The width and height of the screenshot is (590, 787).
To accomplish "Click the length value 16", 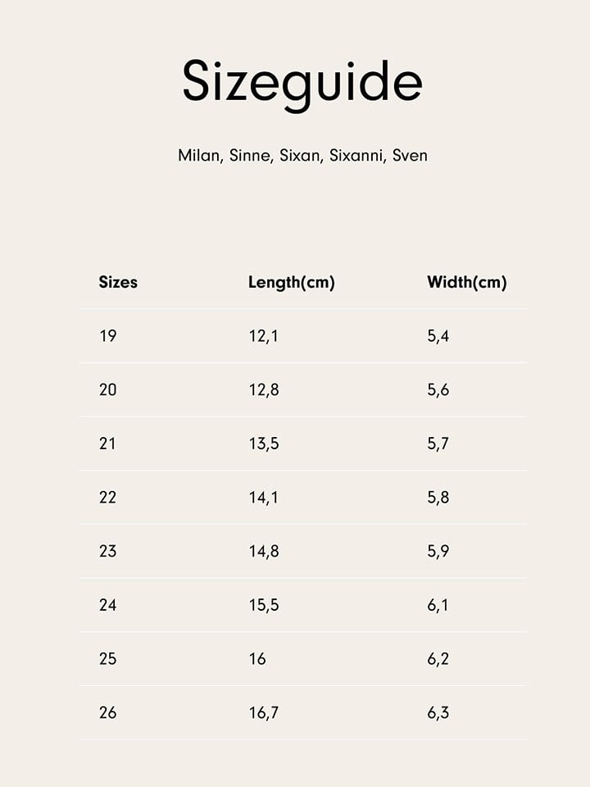I will pyautogui.click(x=257, y=658).
